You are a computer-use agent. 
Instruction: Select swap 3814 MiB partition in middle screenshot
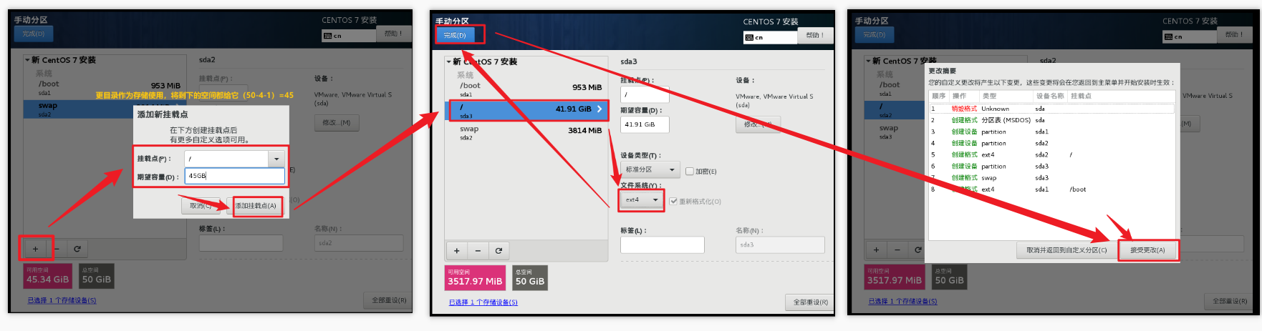(x=526, y=132)
